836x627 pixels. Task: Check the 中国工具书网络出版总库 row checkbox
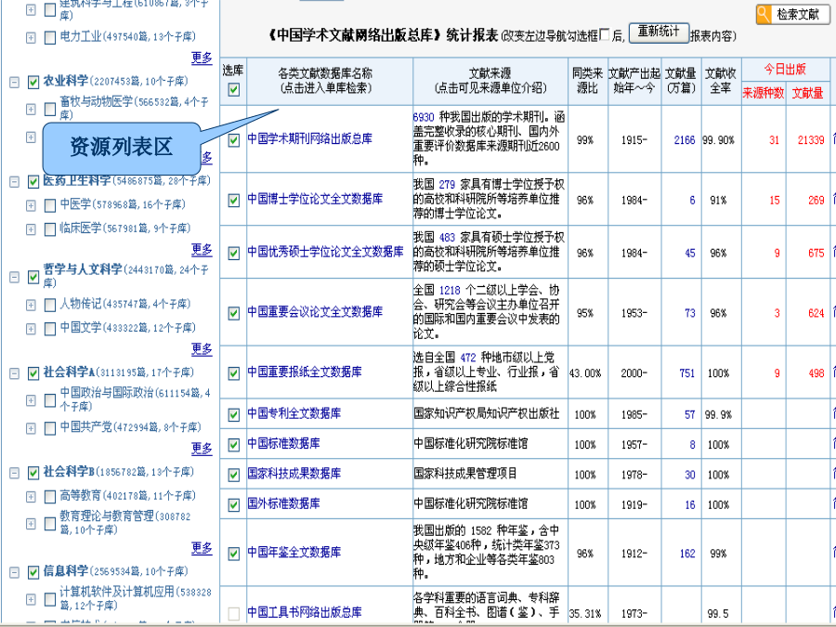pos(233,614)
